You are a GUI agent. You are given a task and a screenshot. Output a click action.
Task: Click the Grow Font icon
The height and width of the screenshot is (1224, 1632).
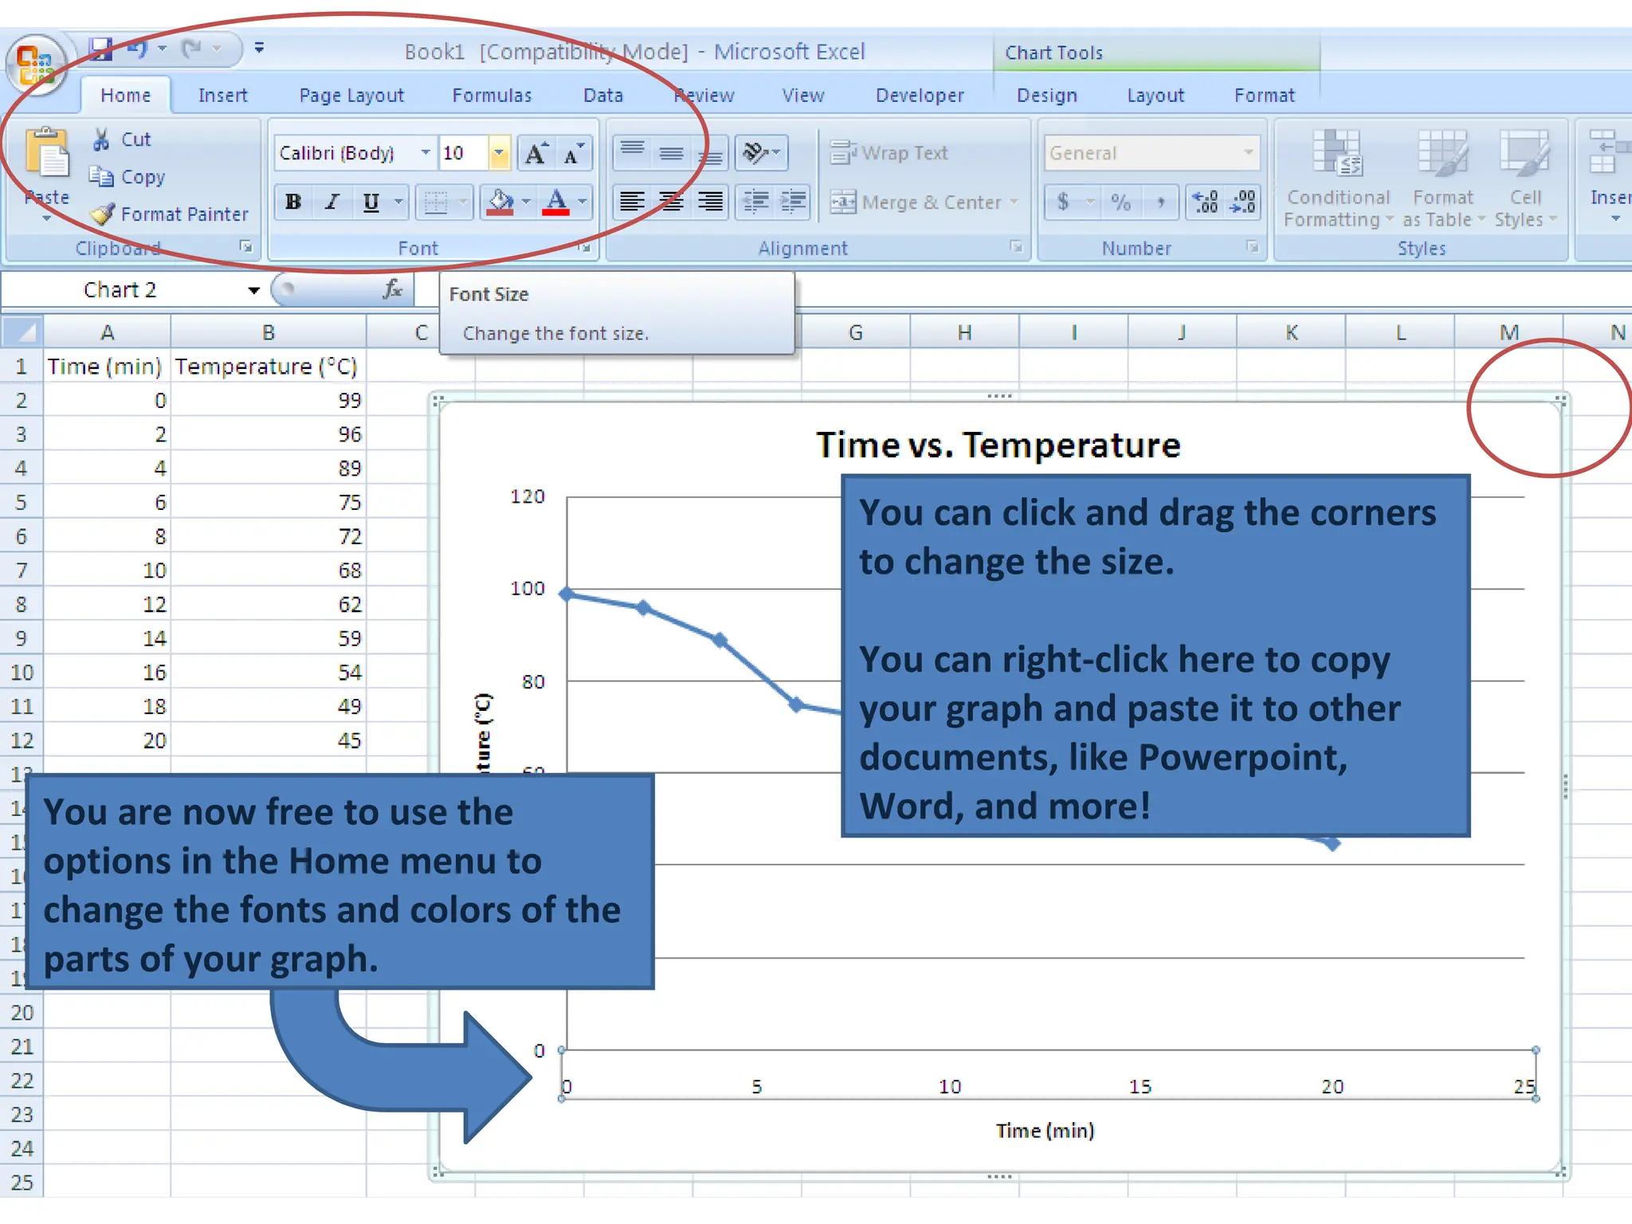(x=536, y=153)
